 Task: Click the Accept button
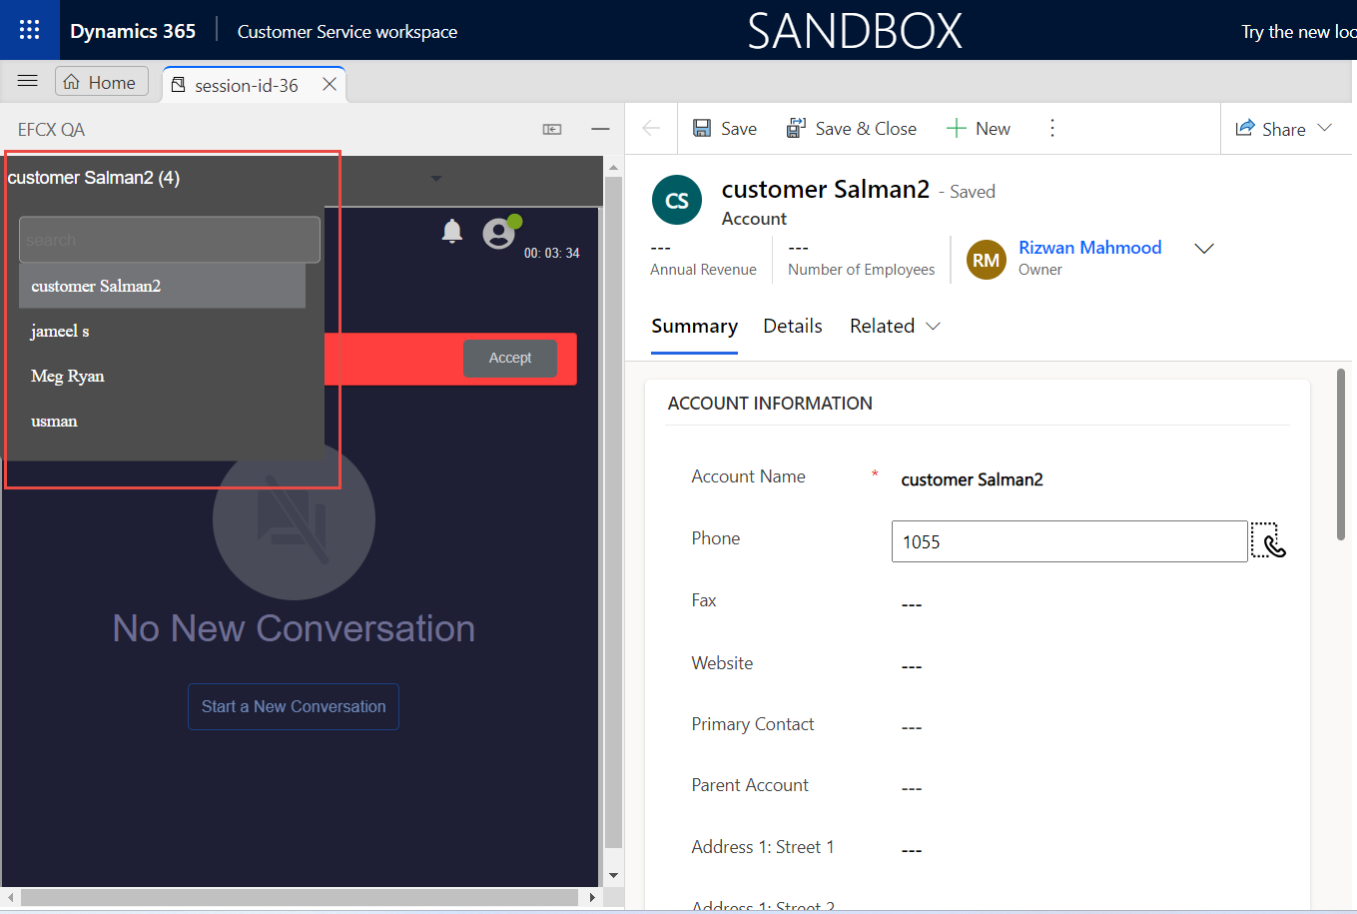509,359
